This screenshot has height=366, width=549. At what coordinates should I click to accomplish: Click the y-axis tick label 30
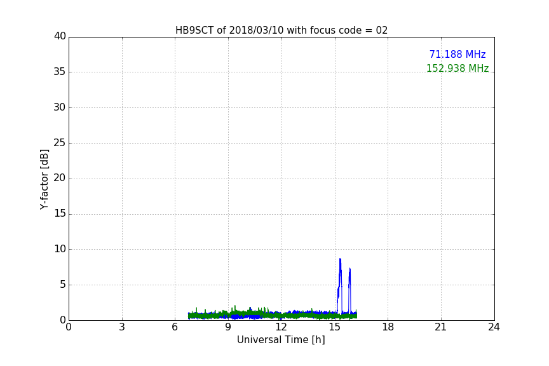pyautogui.click(x=60, y=107)
